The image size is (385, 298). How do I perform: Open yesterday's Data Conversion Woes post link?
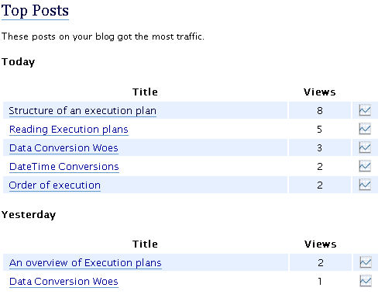point(64,282)
